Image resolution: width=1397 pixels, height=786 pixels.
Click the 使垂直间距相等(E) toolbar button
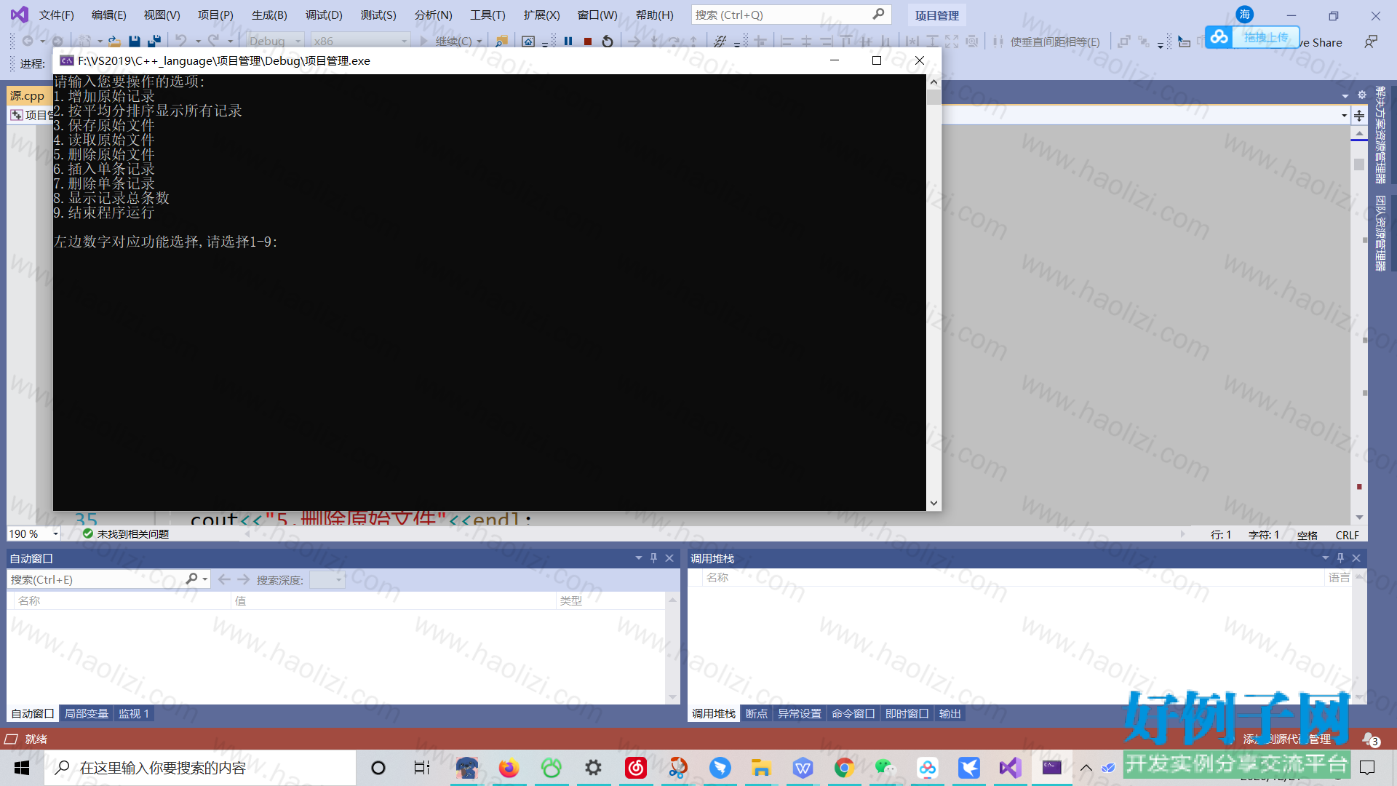[x=1055, y=41]
